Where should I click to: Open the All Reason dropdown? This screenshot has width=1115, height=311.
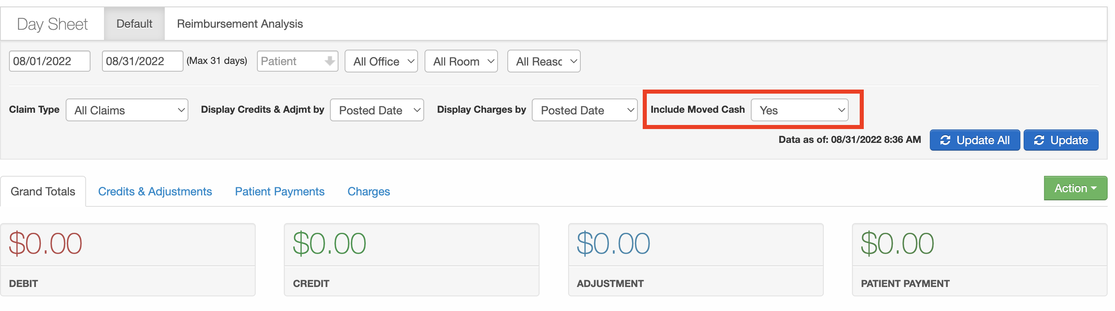pos(544,61)
